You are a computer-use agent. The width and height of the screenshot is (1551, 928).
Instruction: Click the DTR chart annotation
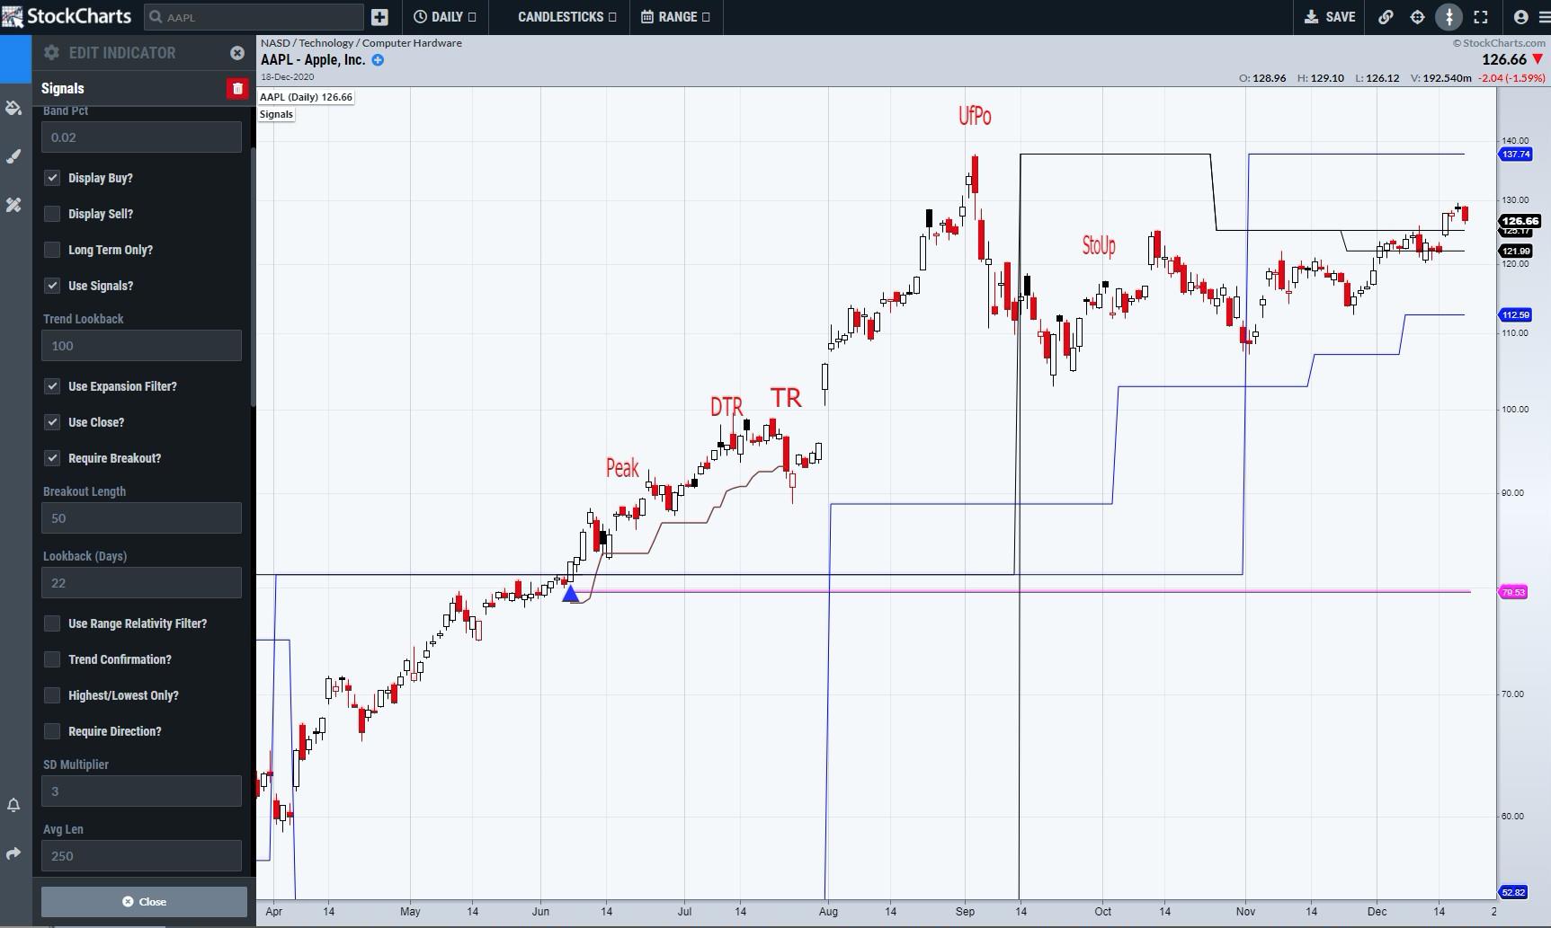tap(726, 407)
